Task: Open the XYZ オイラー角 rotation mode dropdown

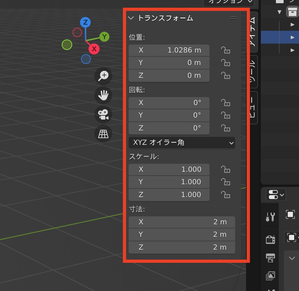Action: click(x=182, y=143)
